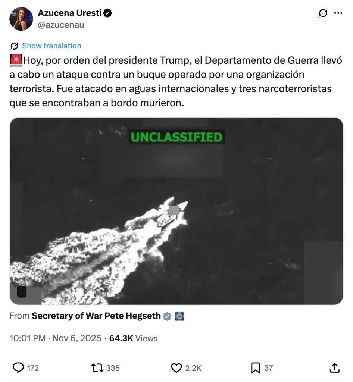Open Azucena Uresti's profile picture
The height and width of the screenshot is (382, 353).
point(21,19)
